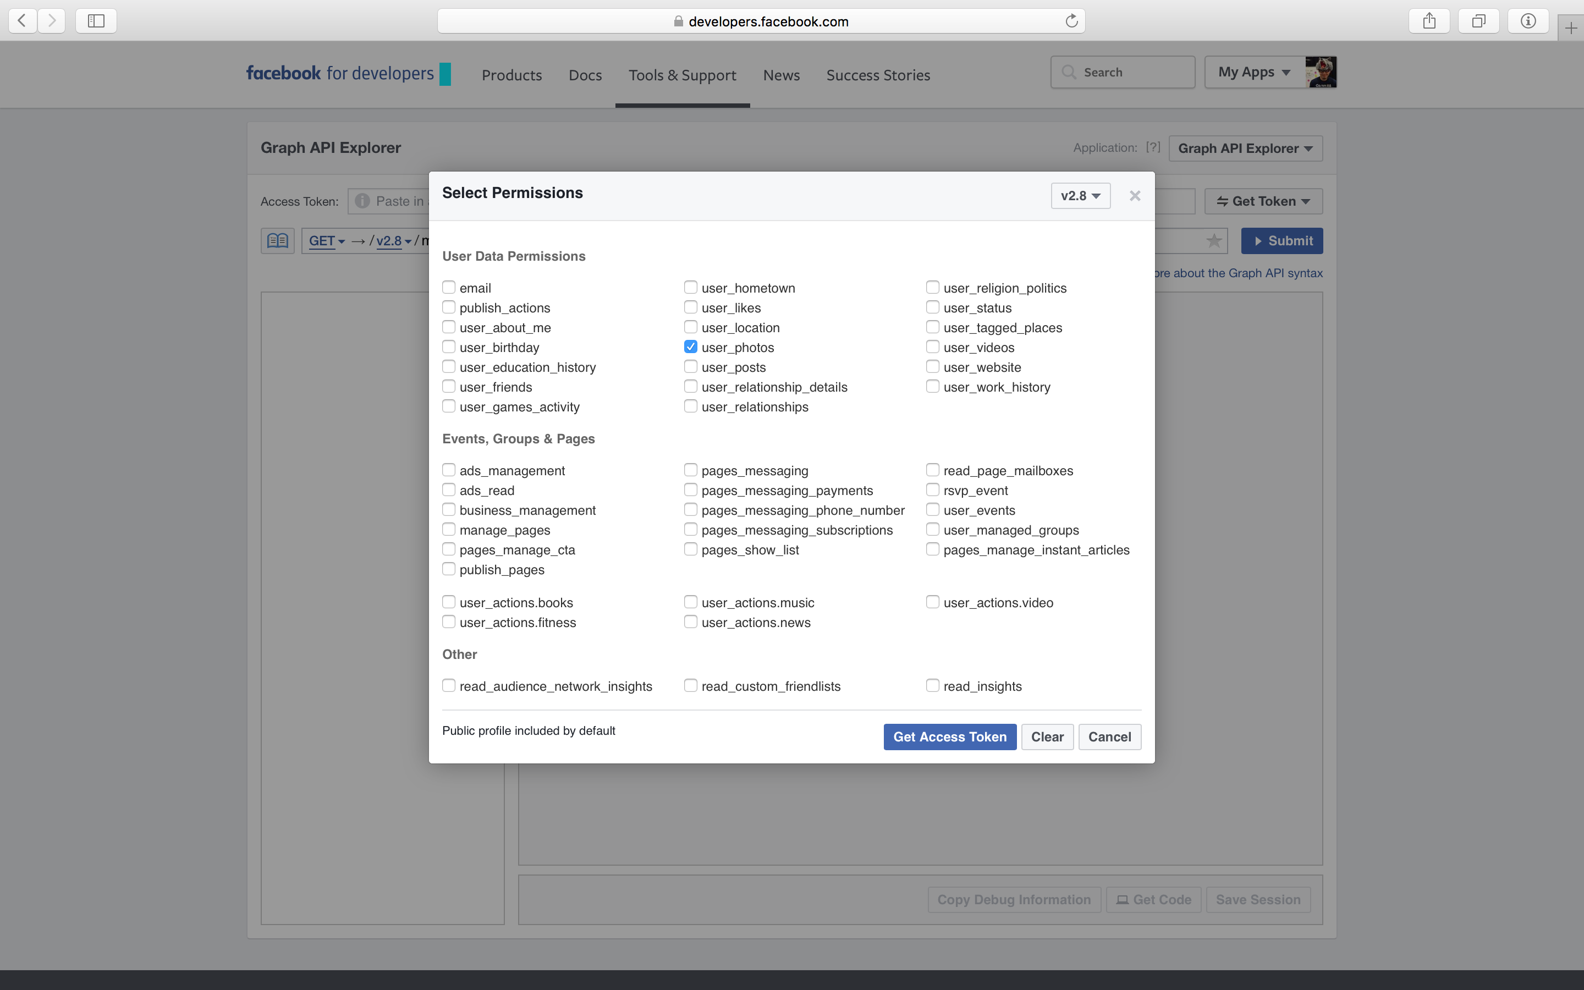
Task: Click the Clear button
Action: click(x=1047, y=736)
